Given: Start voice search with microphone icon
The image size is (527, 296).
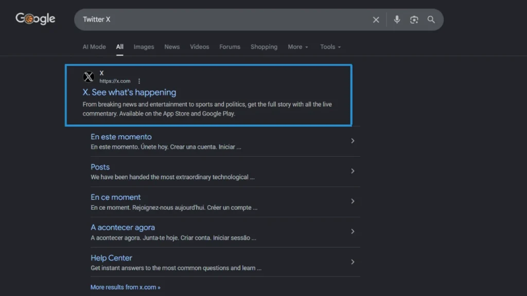Looking at the screenshot, I should tap(397, 20).
